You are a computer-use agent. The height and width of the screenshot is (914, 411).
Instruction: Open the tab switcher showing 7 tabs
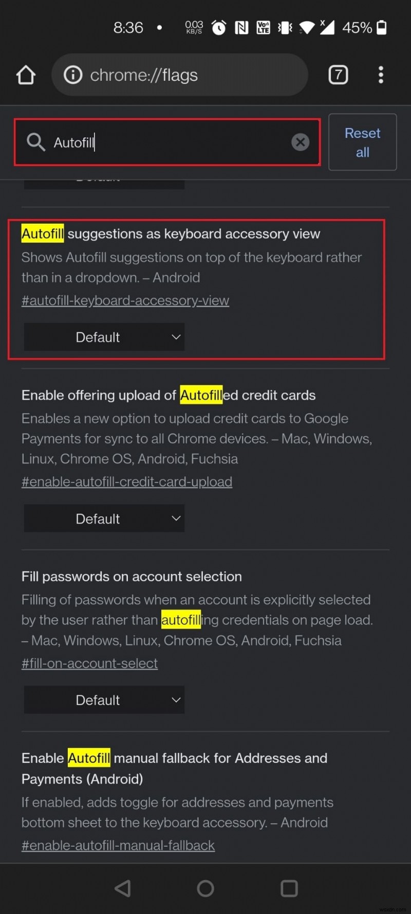pos(338,75)
